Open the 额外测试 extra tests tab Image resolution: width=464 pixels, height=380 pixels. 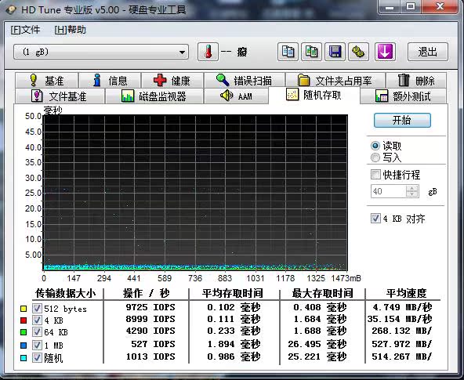pos(403,96)
